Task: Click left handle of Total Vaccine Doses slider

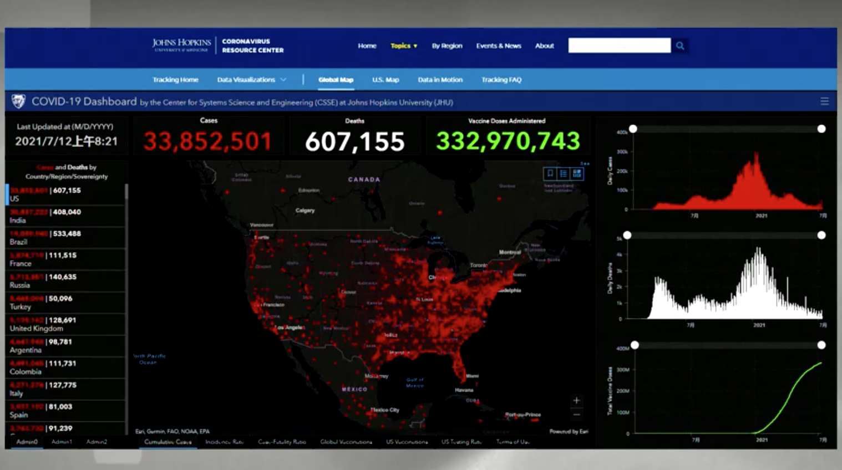Action: [635, 345]
